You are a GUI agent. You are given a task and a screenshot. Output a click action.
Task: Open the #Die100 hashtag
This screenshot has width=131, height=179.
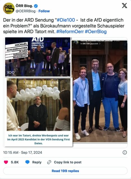(66, 20)
